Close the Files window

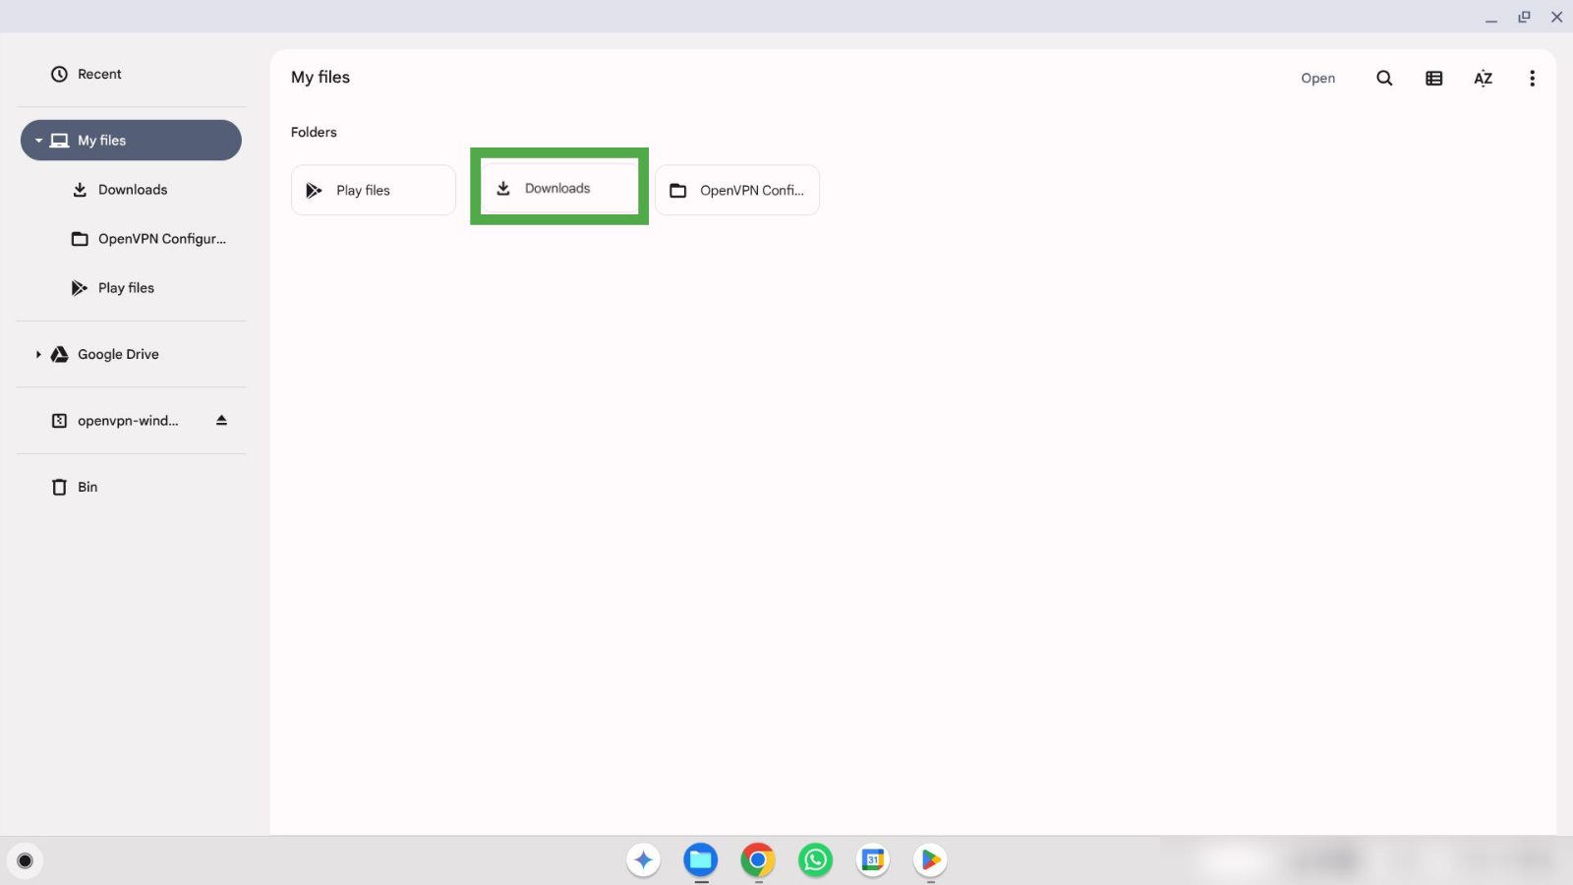[x=1556, y=17]
